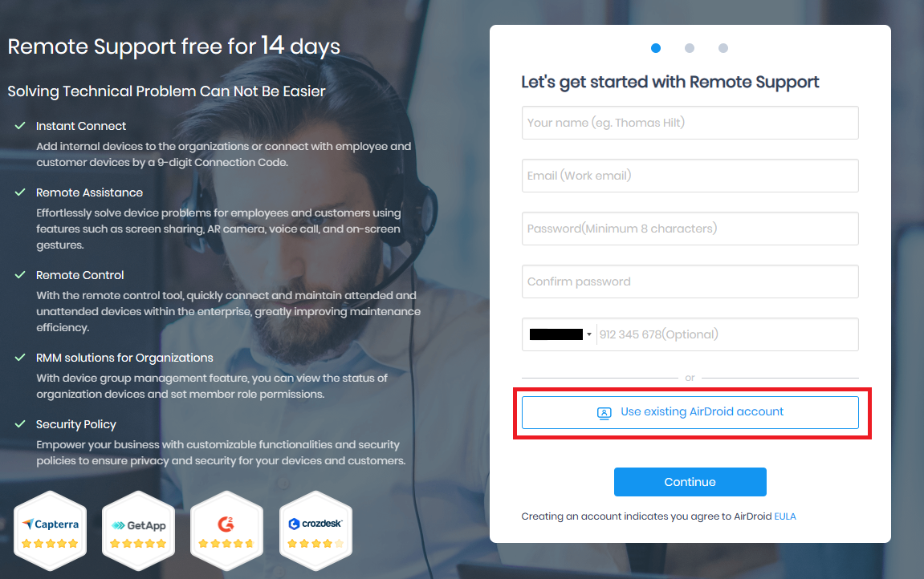Open the AirDroid EULA link
This screenshot has width=924, height=579.
pos(785,516)
